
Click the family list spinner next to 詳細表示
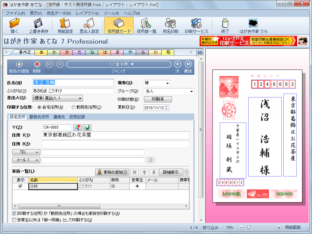187,172
